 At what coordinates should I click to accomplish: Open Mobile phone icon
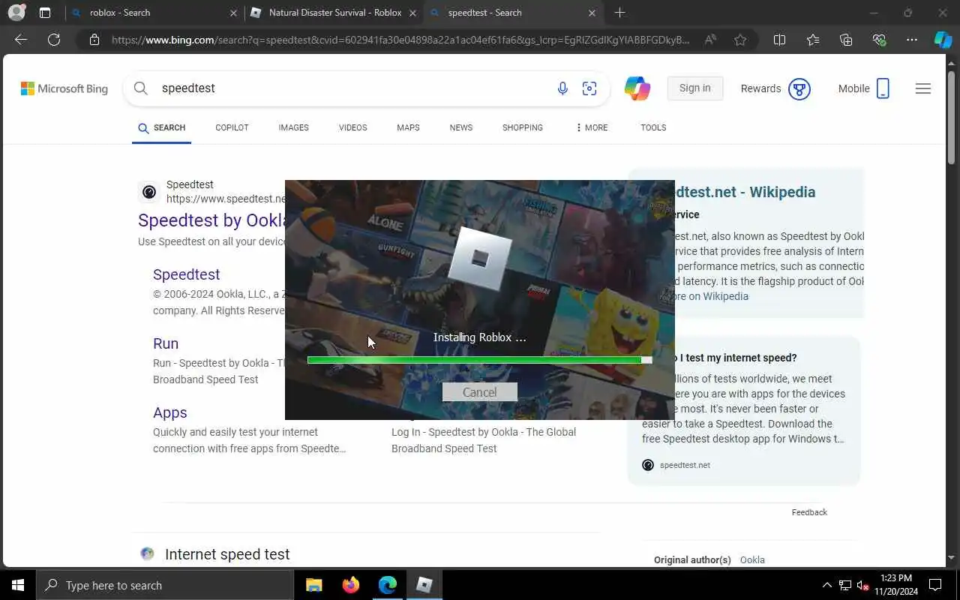(x=883, y=88)
